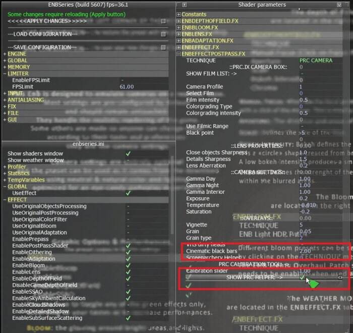Toggle Show shaders window checkmark

(128, 154)
